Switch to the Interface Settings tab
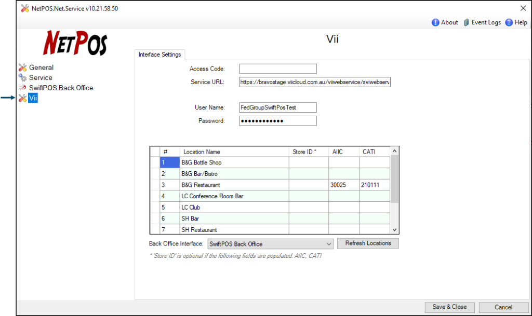 [x=160, y=54]
